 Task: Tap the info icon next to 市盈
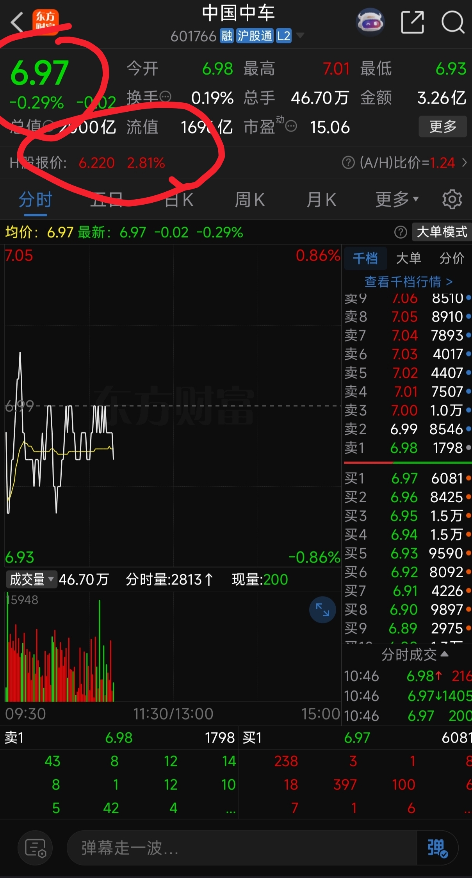(291, 126)
